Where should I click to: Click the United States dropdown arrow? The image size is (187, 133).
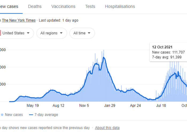pyautogui.click(x=28, y=33)
